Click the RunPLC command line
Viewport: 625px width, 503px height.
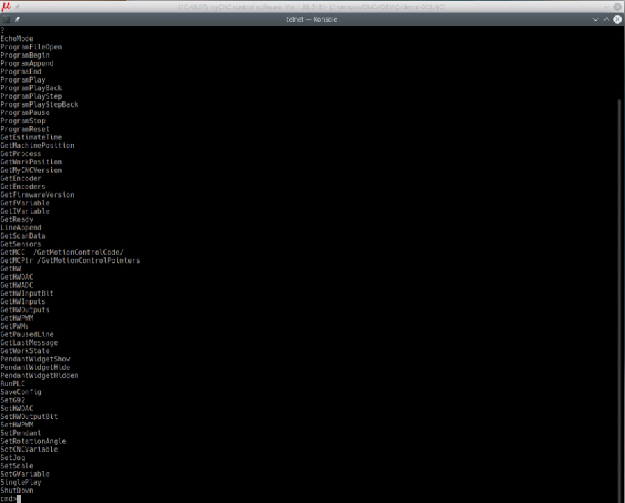point(12,384)
